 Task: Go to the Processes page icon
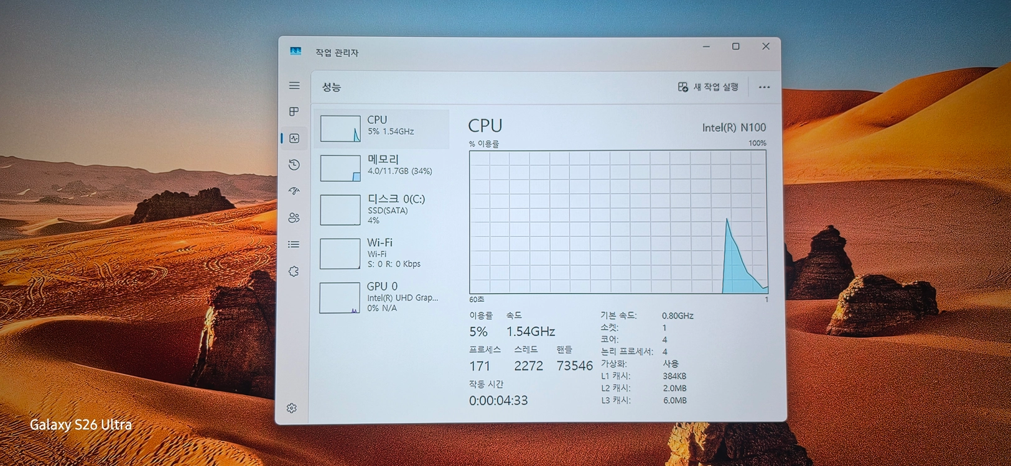294,112
